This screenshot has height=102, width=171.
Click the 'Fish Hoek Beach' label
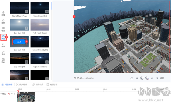[x=40, y=33]
